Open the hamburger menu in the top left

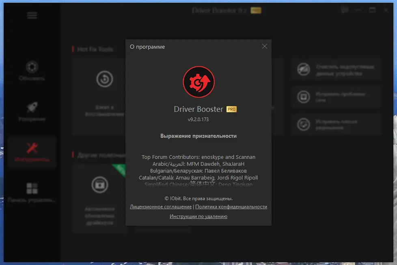(x=31, y=15)
